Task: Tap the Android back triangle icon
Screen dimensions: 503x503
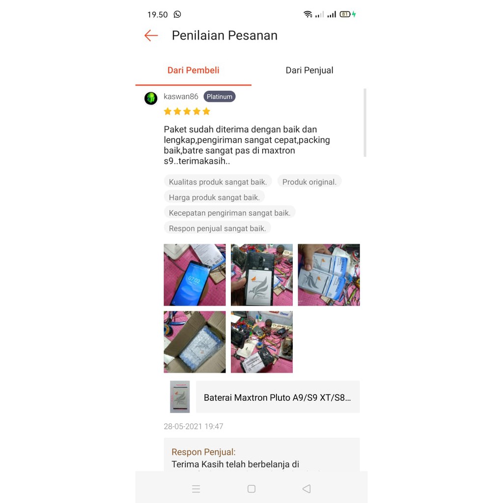Action: 307,489
